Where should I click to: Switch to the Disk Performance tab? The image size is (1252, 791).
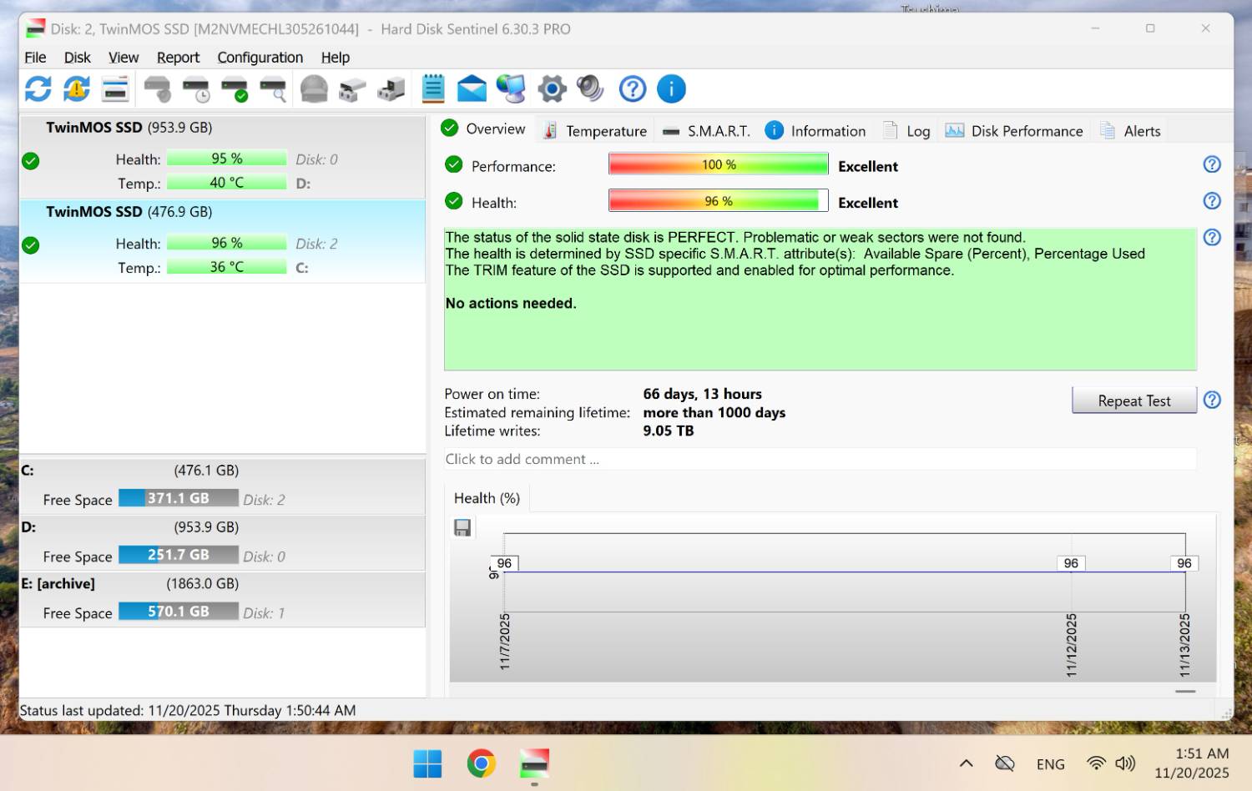[x=1015, y=131]
